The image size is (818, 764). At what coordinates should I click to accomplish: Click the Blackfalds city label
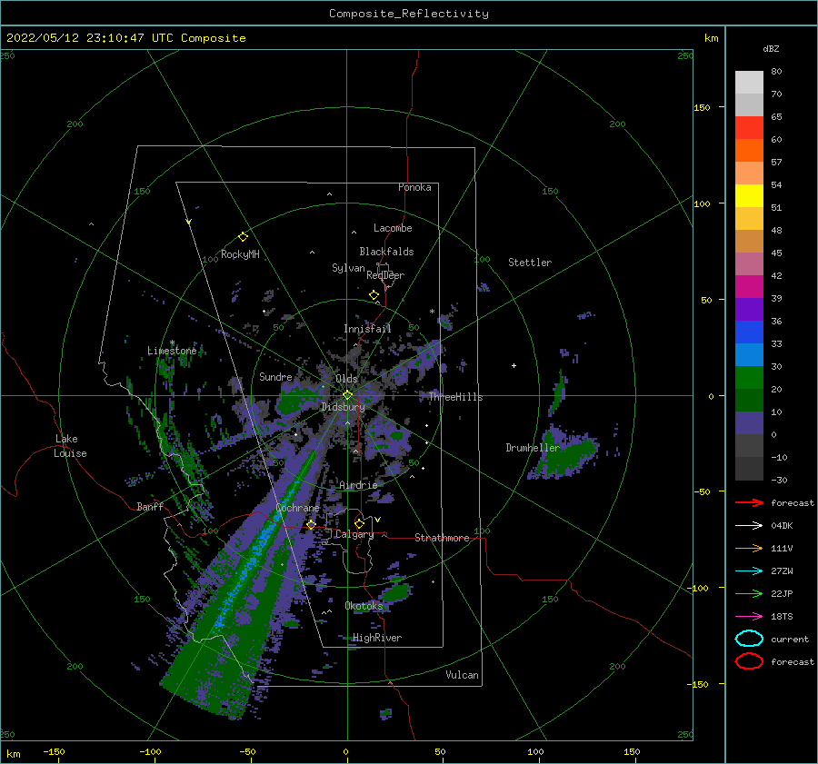point(386,252)
